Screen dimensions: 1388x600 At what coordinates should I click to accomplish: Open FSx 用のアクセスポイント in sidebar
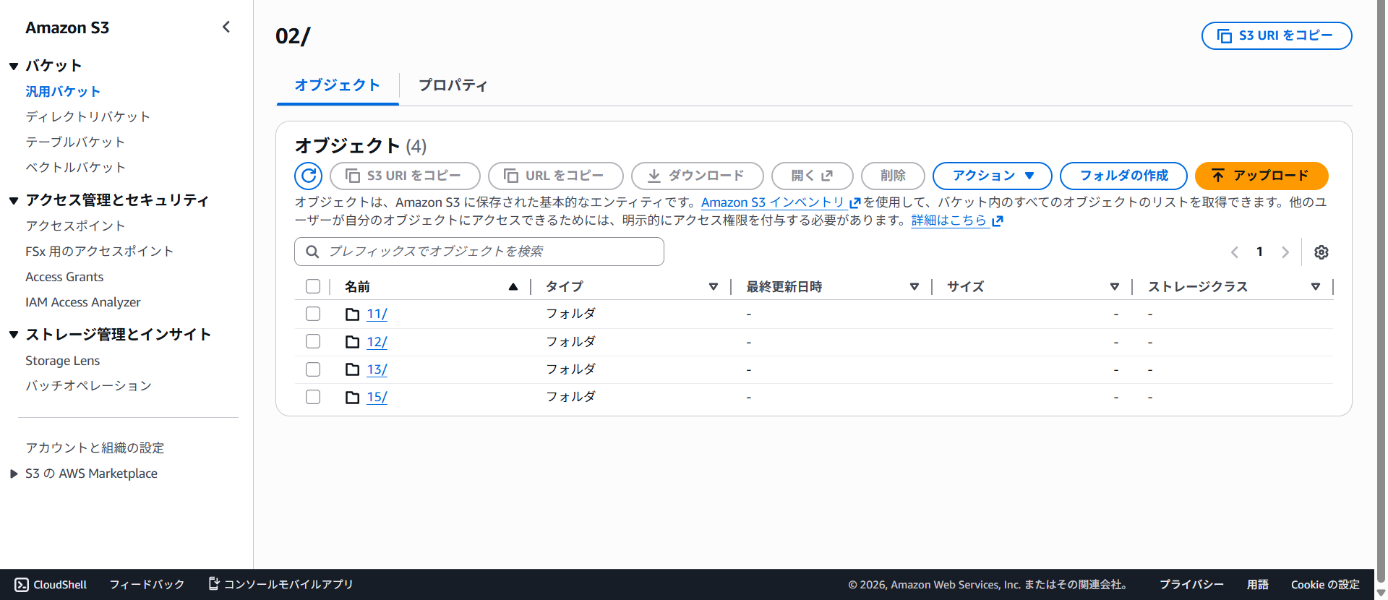99,252
